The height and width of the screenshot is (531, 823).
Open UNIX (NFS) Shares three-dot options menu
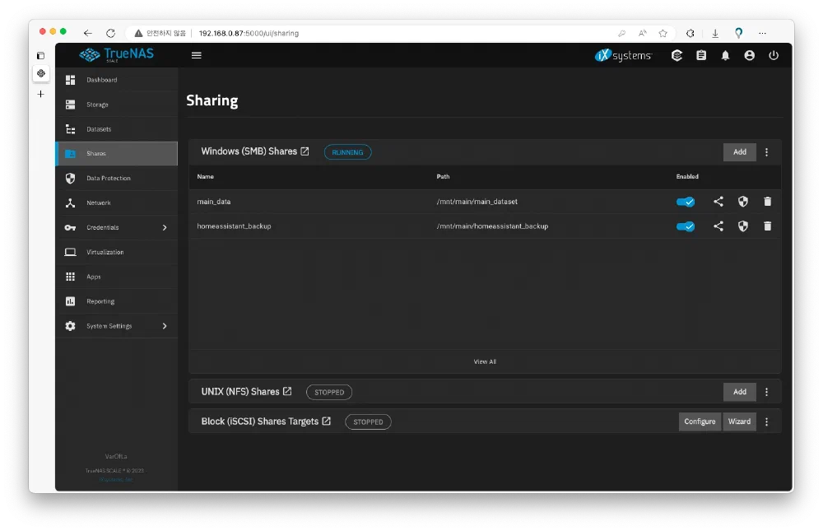pos(767,392)
